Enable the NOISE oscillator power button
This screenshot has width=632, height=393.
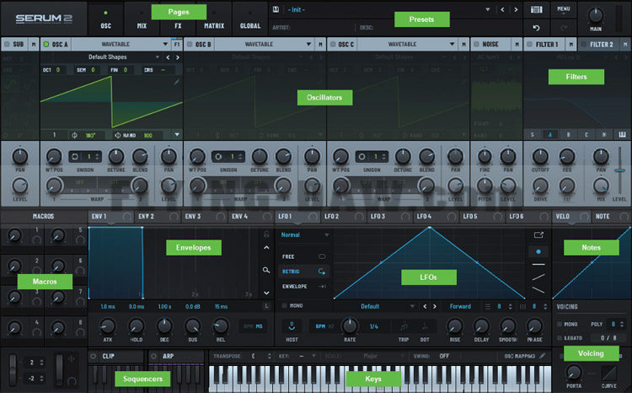[x=476, y=45]
